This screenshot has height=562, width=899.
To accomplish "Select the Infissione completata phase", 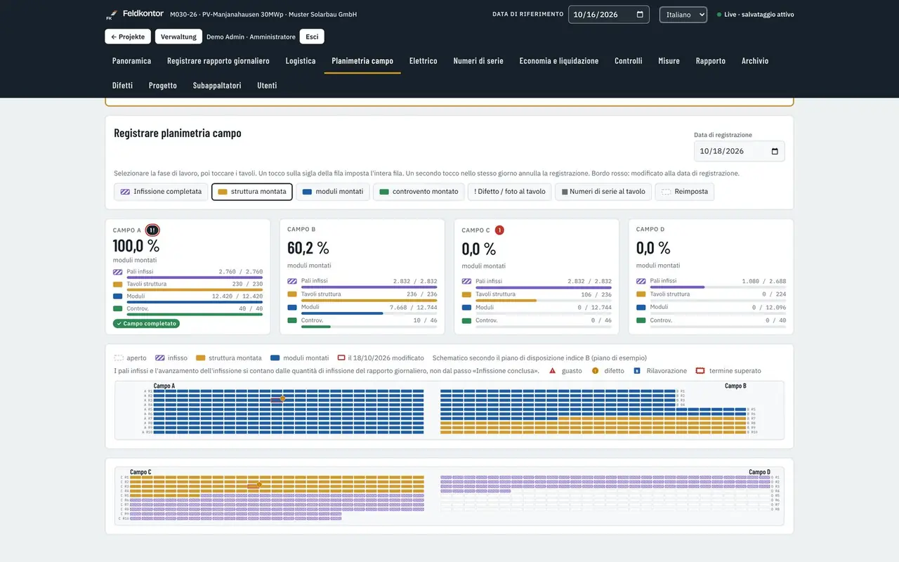I will [161, 192].
